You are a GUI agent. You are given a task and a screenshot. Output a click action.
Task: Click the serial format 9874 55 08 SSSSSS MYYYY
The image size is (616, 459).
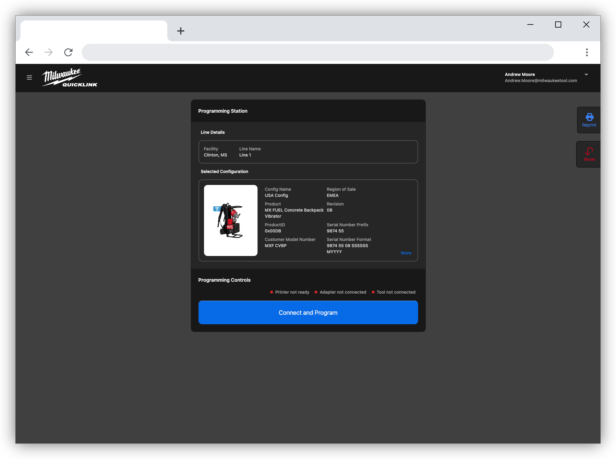(x=347, y=249)
